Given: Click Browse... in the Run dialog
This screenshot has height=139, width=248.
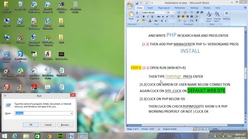Looking at the screenshot, I should click(x=65, y=125).
